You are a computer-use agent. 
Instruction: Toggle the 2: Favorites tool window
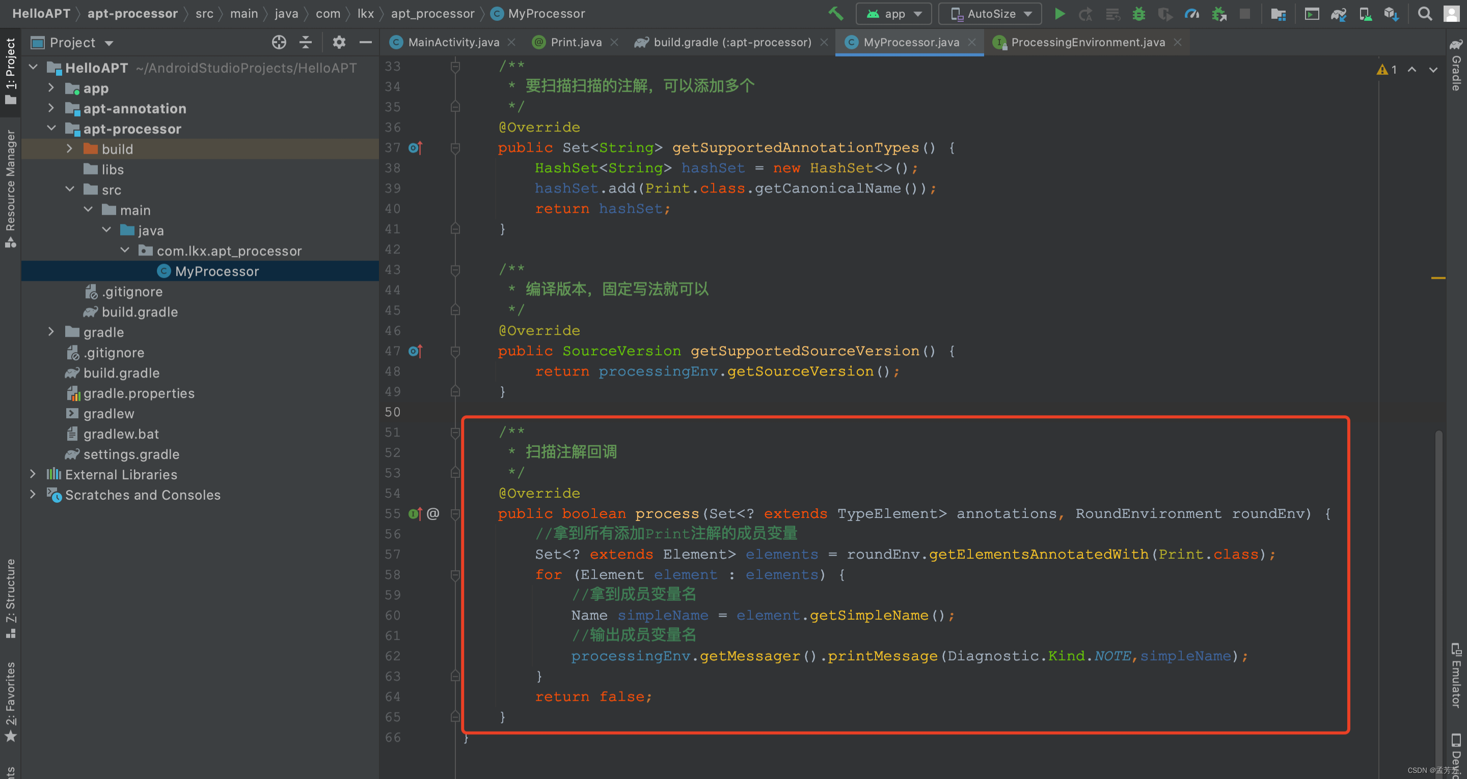tap(10, 702)
